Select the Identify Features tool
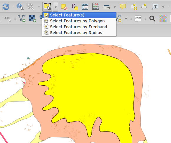 [20, 7]
